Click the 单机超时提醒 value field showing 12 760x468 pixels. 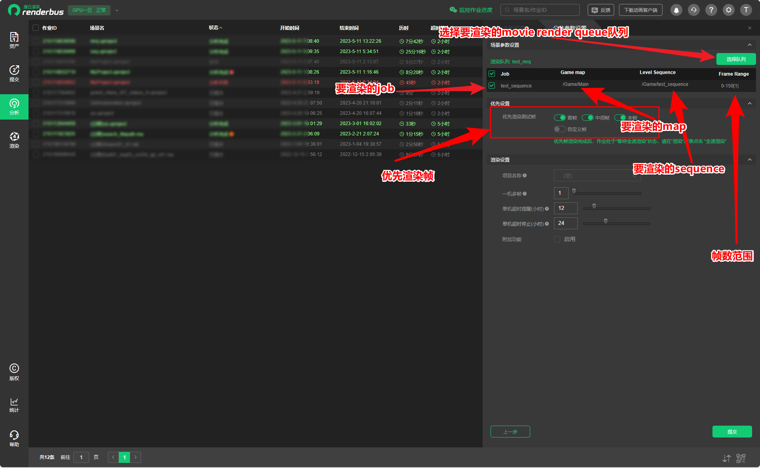click(x=565, y=208)
